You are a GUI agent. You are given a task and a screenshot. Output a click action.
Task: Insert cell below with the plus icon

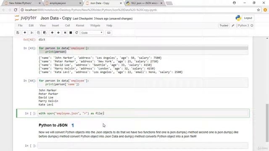pyautogui.click(x=25, y=33)
